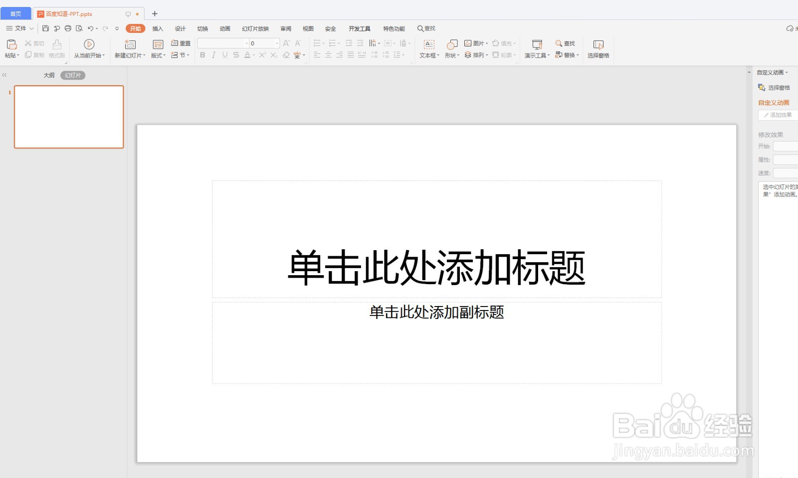Justify text alignment
This screenshot has width=798, height=478.
[x=351, y=55]
